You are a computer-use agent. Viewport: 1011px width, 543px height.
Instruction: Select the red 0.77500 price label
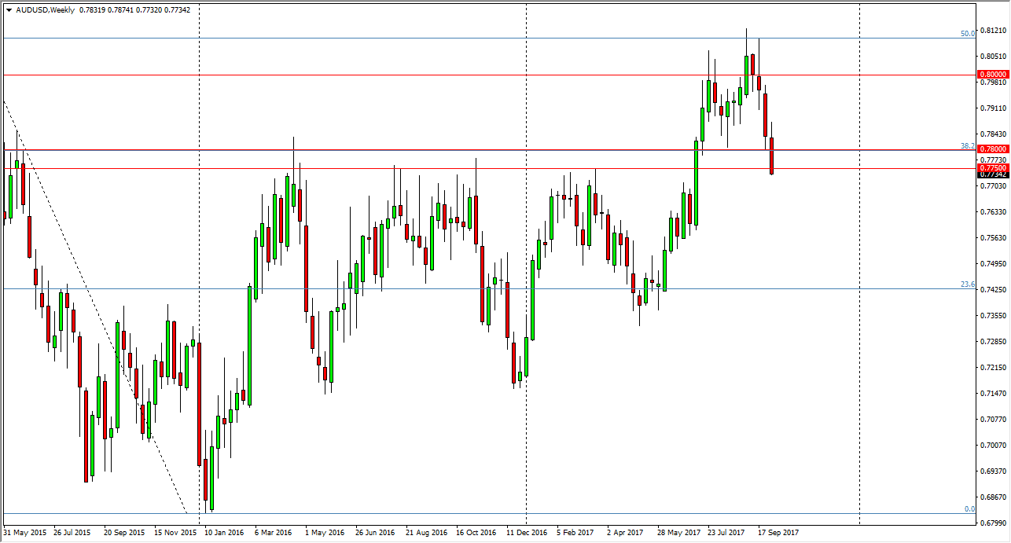(992, 167)
